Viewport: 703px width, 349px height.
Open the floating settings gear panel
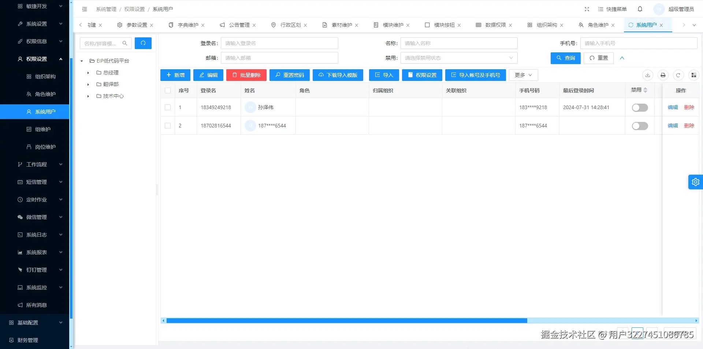click(696, 182)
